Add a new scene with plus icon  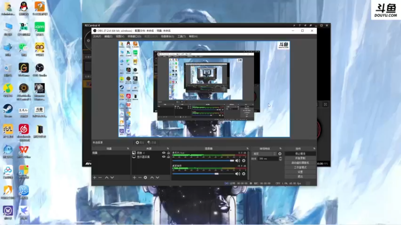tap(95, 177)
